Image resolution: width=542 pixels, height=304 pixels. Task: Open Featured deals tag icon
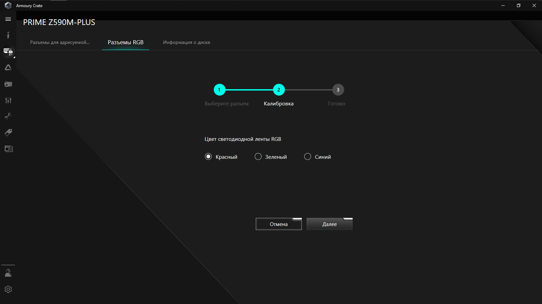tap(8, 132)
